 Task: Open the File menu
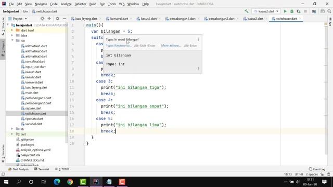(x=11, y=4)
